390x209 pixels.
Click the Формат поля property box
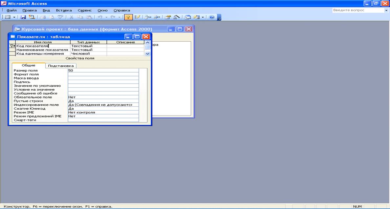(x=103, y=74)
